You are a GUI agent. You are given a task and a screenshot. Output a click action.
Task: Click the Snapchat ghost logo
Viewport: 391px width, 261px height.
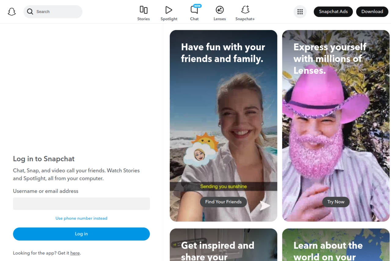(12, 12)
